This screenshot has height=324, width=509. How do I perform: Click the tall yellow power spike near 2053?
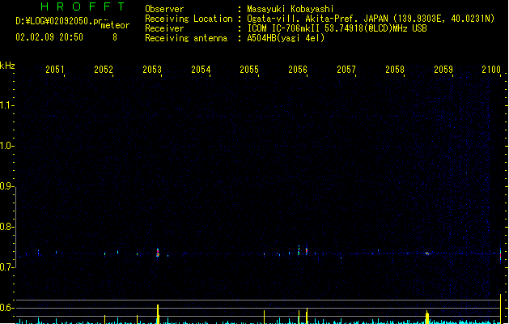click(158, 314)
